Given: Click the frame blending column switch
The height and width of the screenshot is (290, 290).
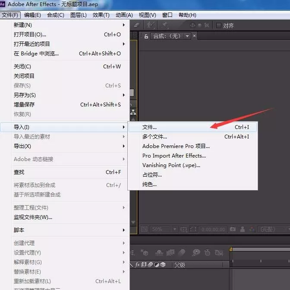Looking at the screenshot, I should point(144,264).
